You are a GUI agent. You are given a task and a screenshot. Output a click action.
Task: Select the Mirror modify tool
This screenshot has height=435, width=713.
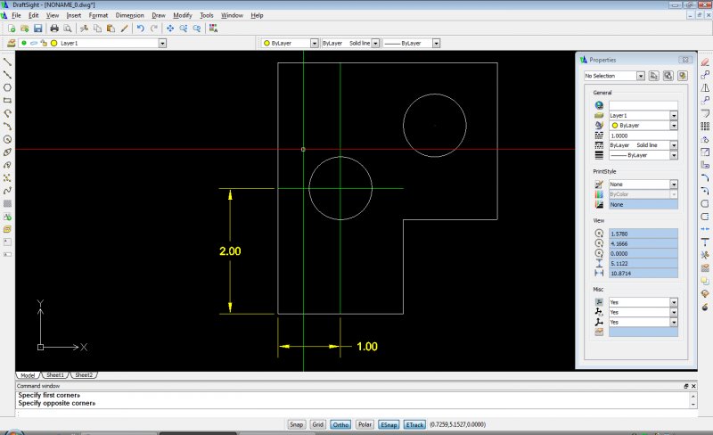[x=705, y=87]
